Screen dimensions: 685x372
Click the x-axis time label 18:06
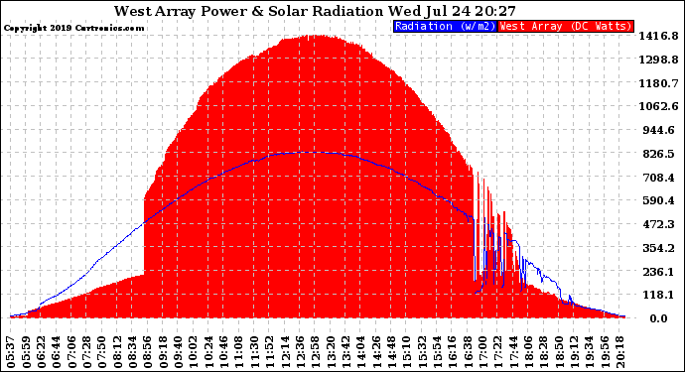(x=528, y=352)
